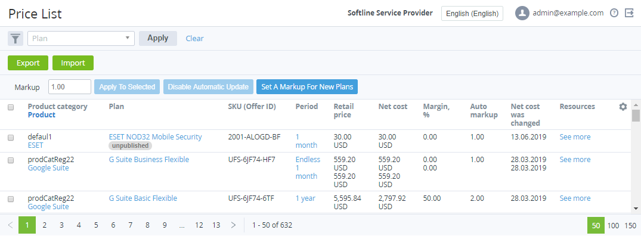The height and width of the screenshot is (236, 641).
Task: Check the ESET NOD32 row checkbox
Action: pos(11,138)
